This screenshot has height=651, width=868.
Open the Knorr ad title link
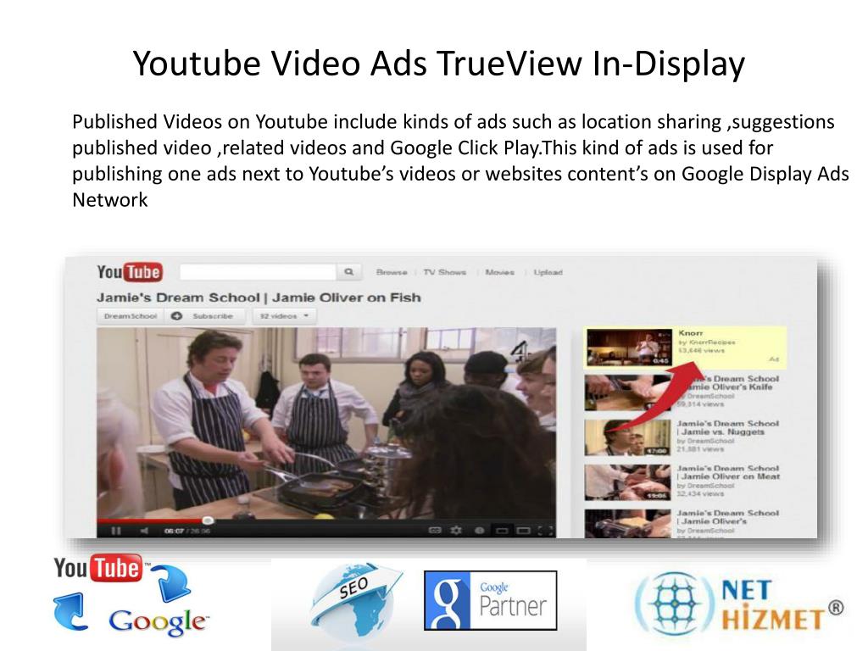point(690,332)
